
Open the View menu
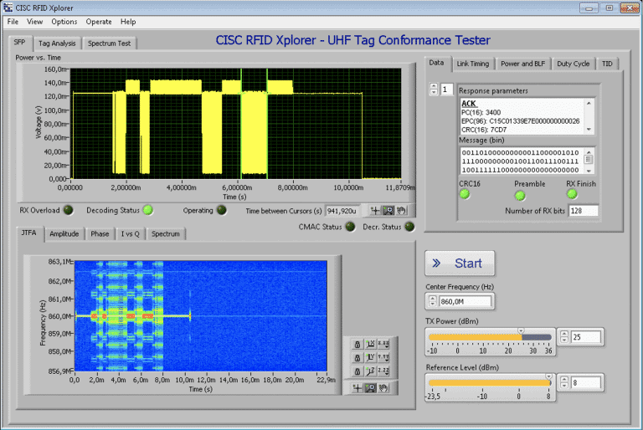click(x=35, y=22)
